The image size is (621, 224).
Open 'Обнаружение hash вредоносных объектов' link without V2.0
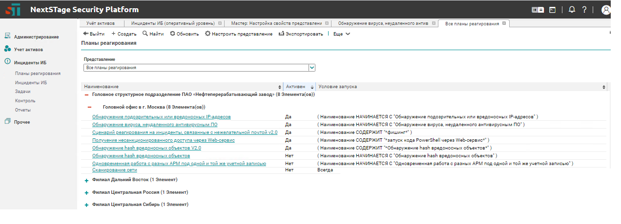[141, 155]
